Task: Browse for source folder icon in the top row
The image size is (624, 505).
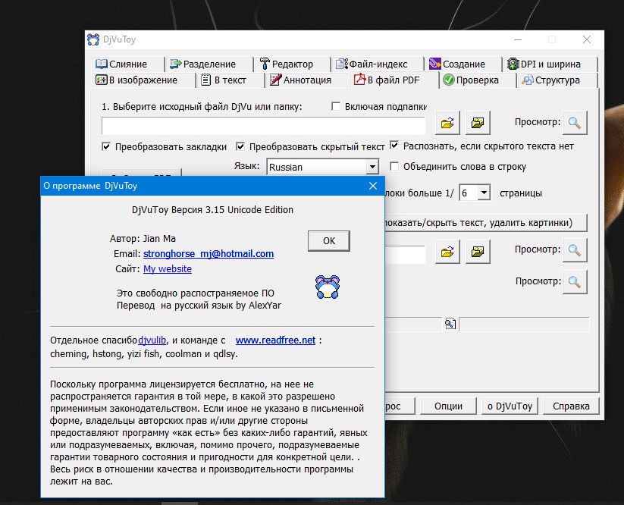Action: click(478, 123)
